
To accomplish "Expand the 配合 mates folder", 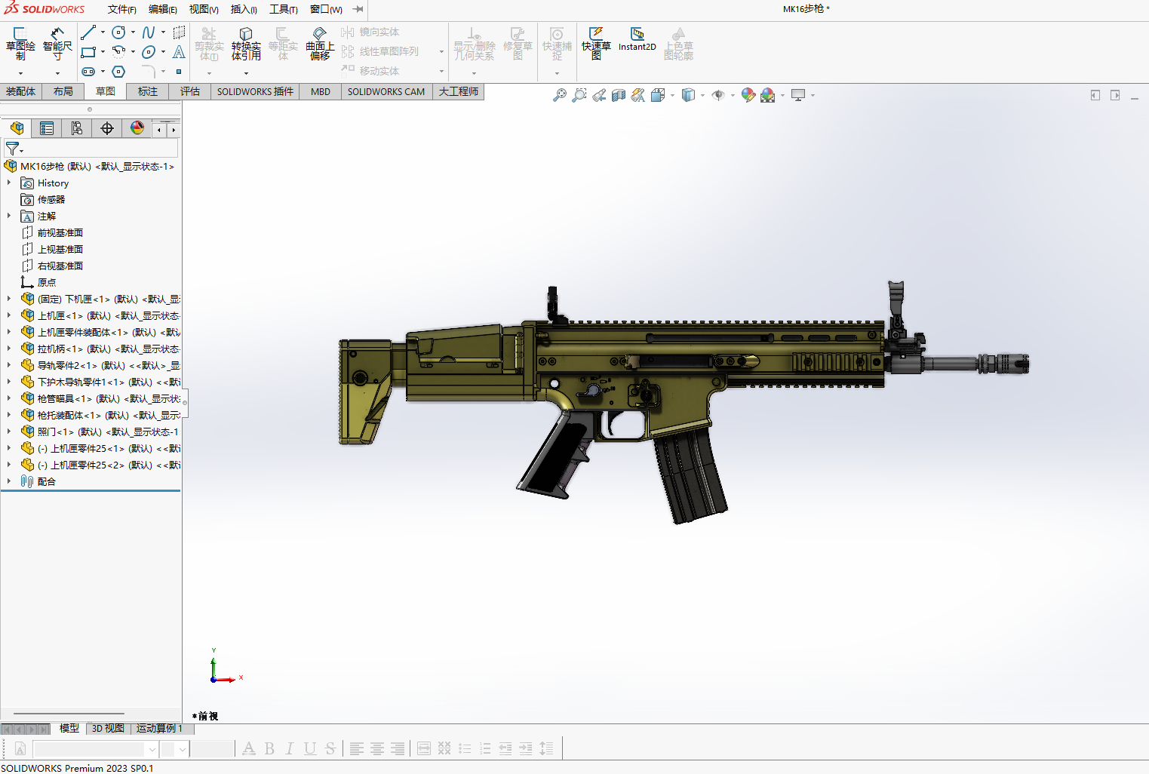I will pos(9,481).
